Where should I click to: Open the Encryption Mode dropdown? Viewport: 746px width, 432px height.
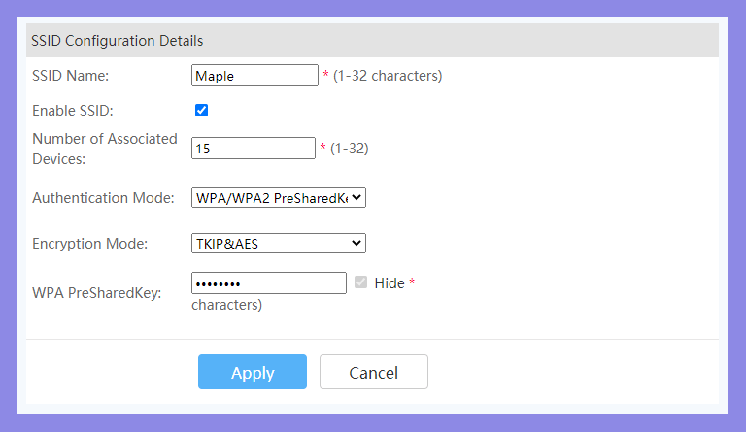click(x=279, y=244)
